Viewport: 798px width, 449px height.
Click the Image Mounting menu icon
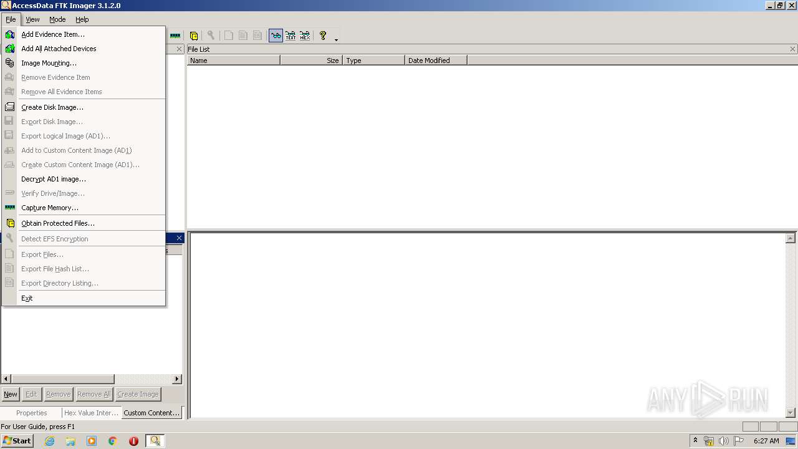tap(9, 63)
